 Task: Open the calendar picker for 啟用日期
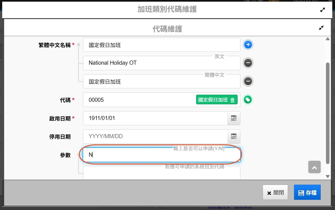click(234, 118)
